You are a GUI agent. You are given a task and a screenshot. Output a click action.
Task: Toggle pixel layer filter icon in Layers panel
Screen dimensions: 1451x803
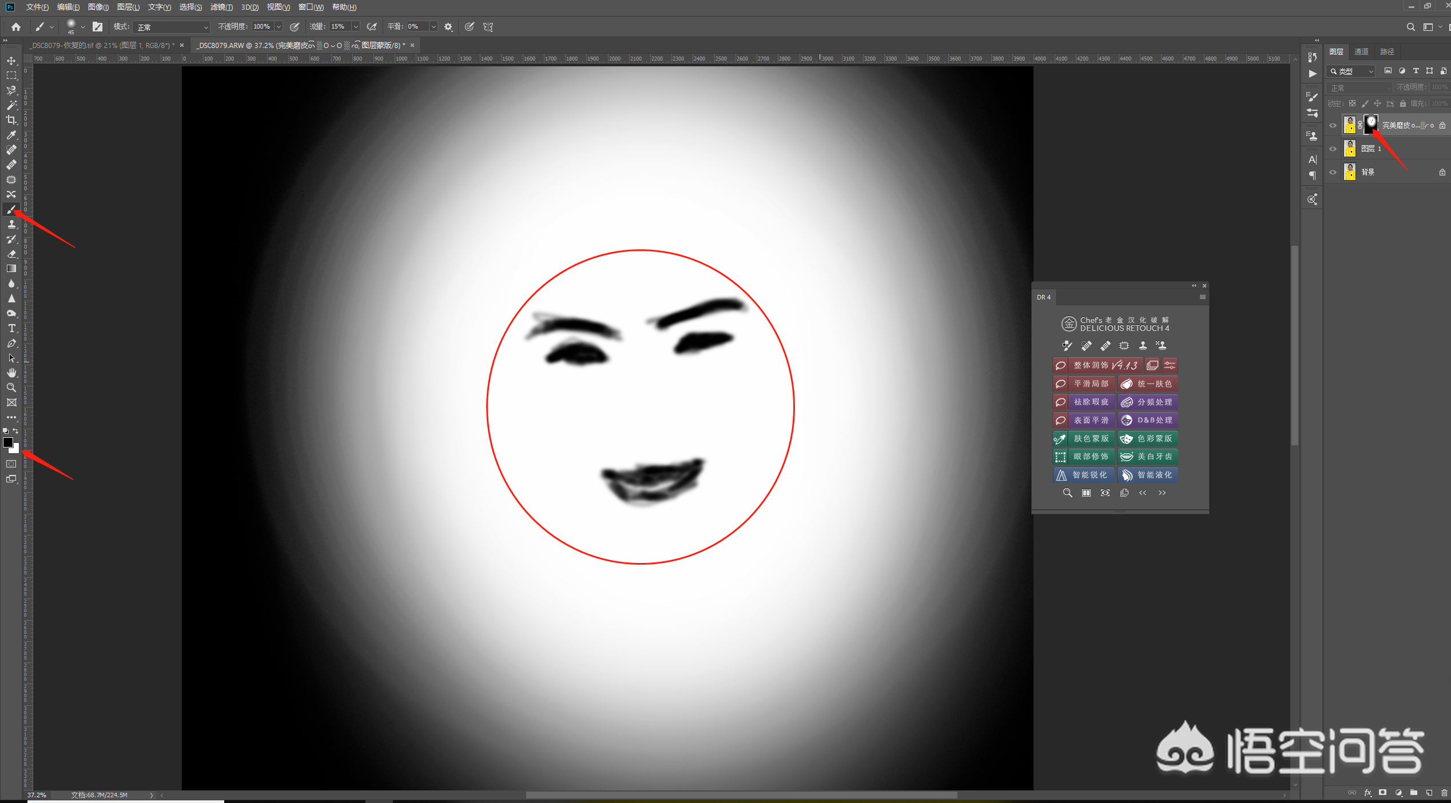[x=1388, y=71]
